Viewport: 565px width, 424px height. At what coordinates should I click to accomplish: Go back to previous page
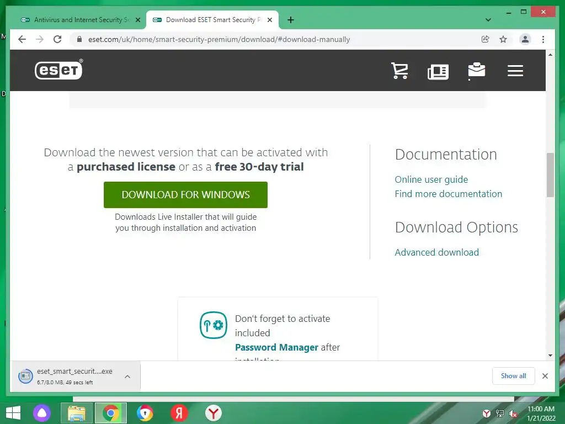tap(22, 39)
